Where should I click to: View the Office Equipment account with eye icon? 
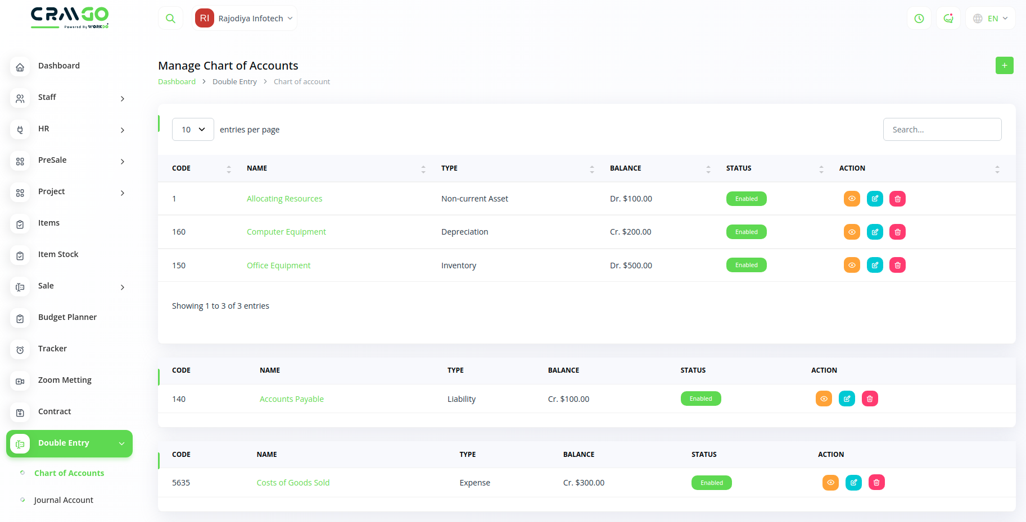[x=852, y=265]
